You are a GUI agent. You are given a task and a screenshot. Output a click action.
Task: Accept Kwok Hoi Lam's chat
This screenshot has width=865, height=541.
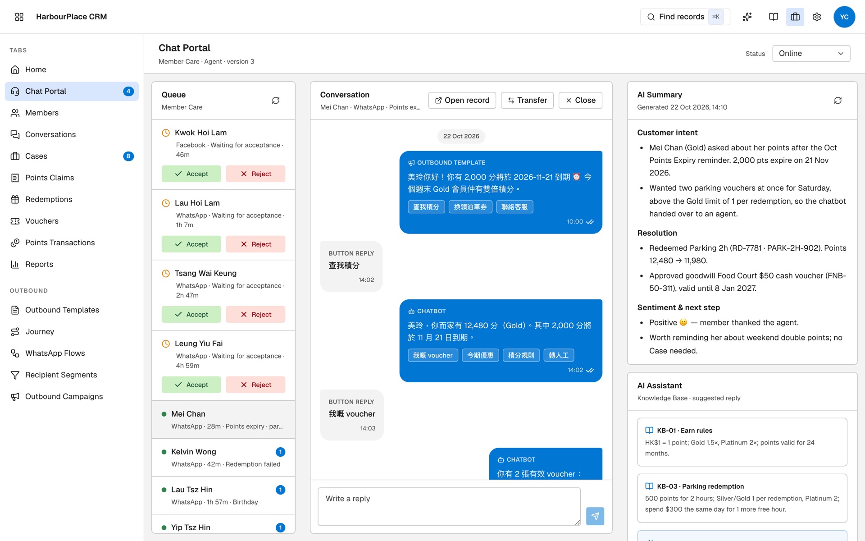point(191,174)
